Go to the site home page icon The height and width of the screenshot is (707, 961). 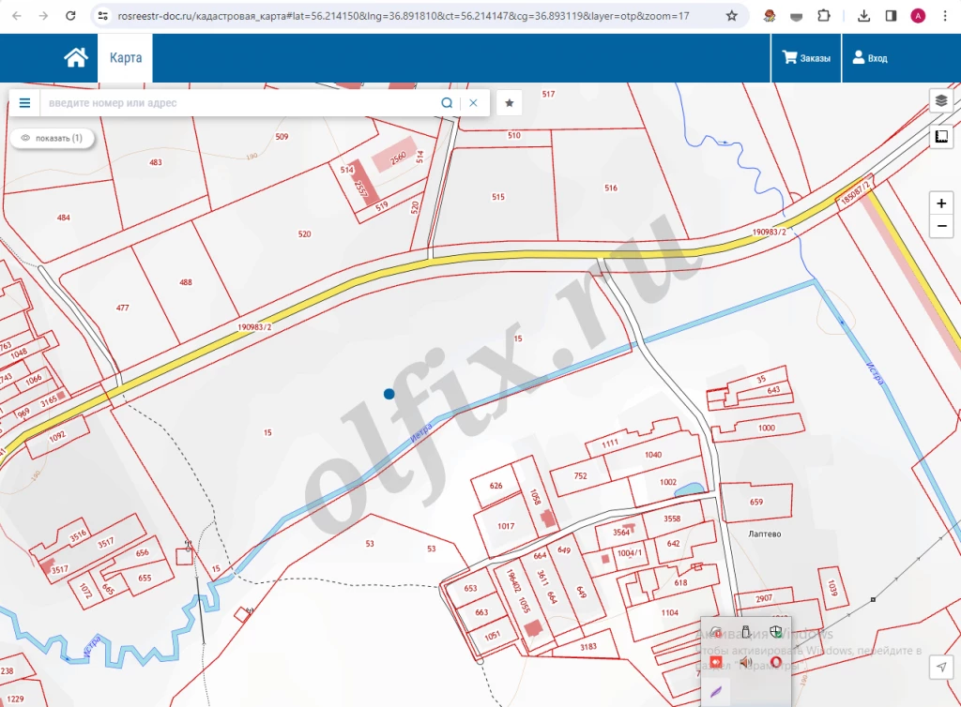75,58
